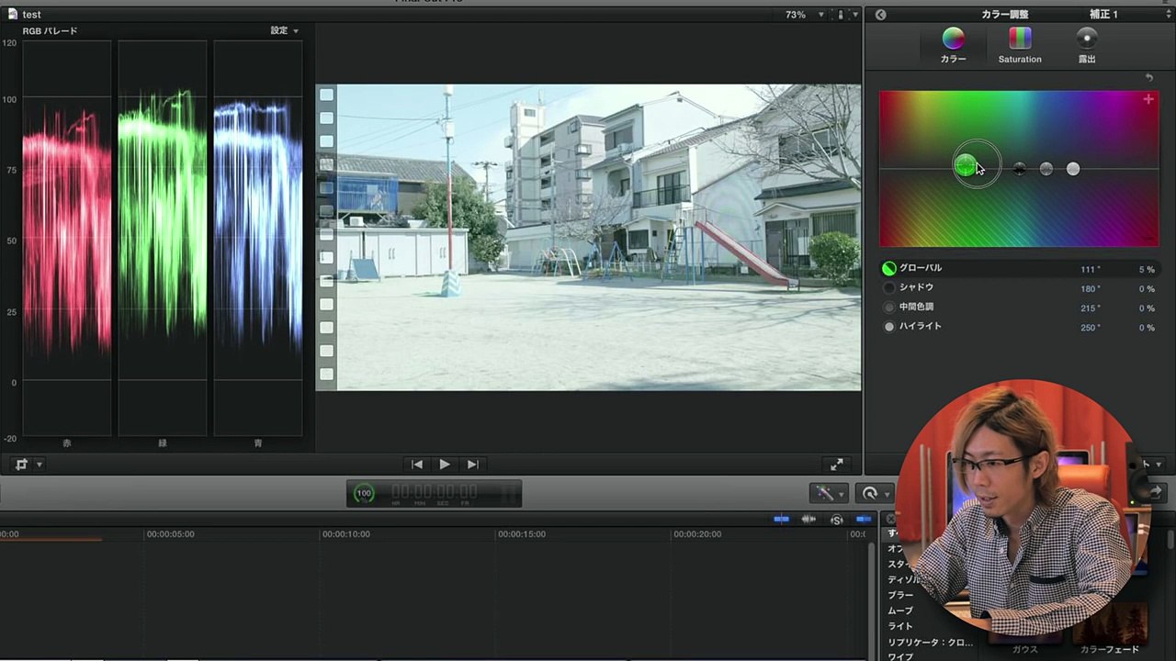Open the 設定 scope settings menu
Image resolution: width=1176 pixels, height=661 pixels.
pos(284,31)
